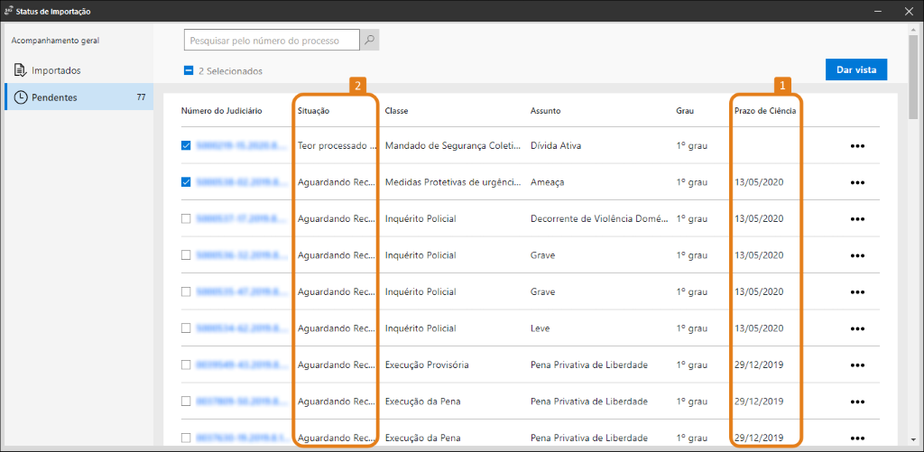Image resolution: width=924 pixels, height=452 pixels.
Task: Check the Execução Provisória row checkbox
Action: click(186, 364)
